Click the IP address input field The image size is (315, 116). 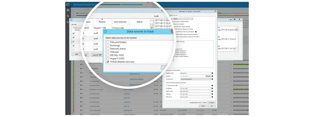click(x=196, y=88)
